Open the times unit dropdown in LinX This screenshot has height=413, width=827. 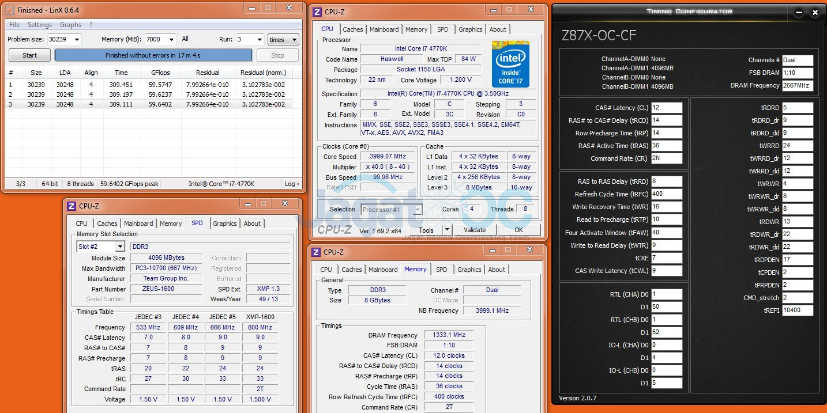(294, 40)
